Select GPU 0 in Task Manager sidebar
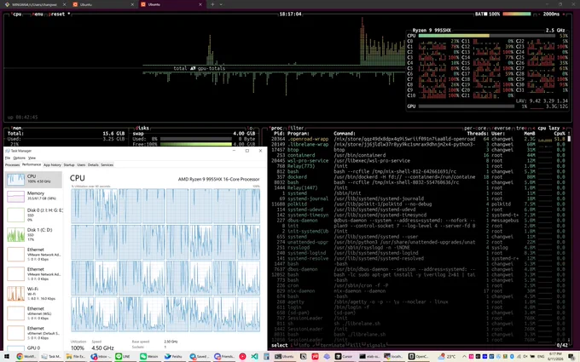The image size is (580, 362). click(33, 348)
